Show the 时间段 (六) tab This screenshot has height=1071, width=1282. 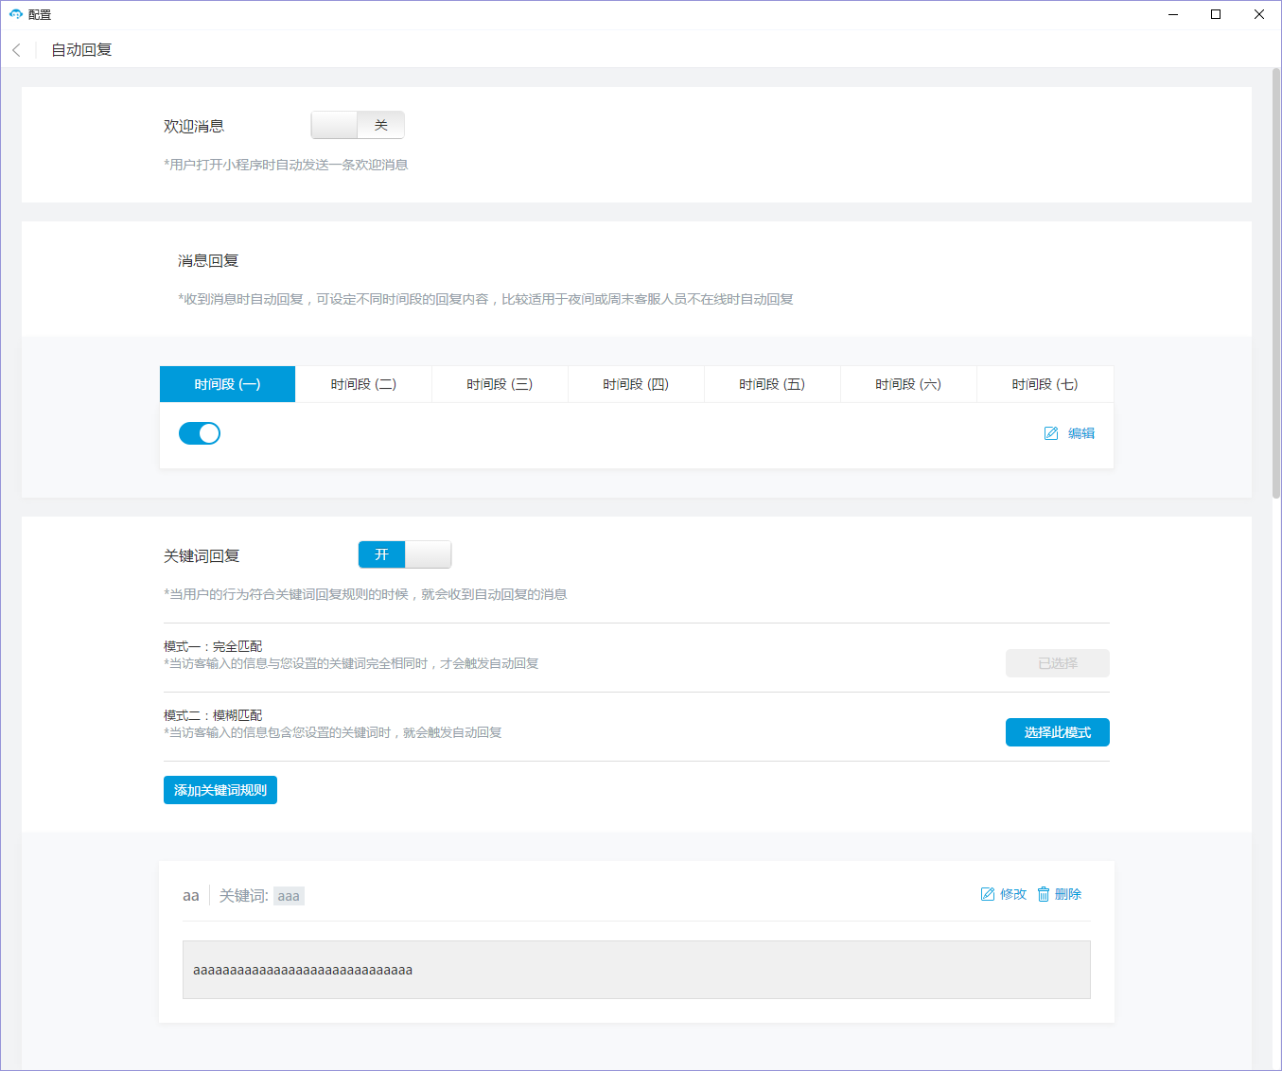(x=908, y=384)
